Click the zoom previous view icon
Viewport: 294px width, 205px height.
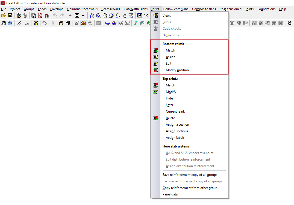(92, 16)
